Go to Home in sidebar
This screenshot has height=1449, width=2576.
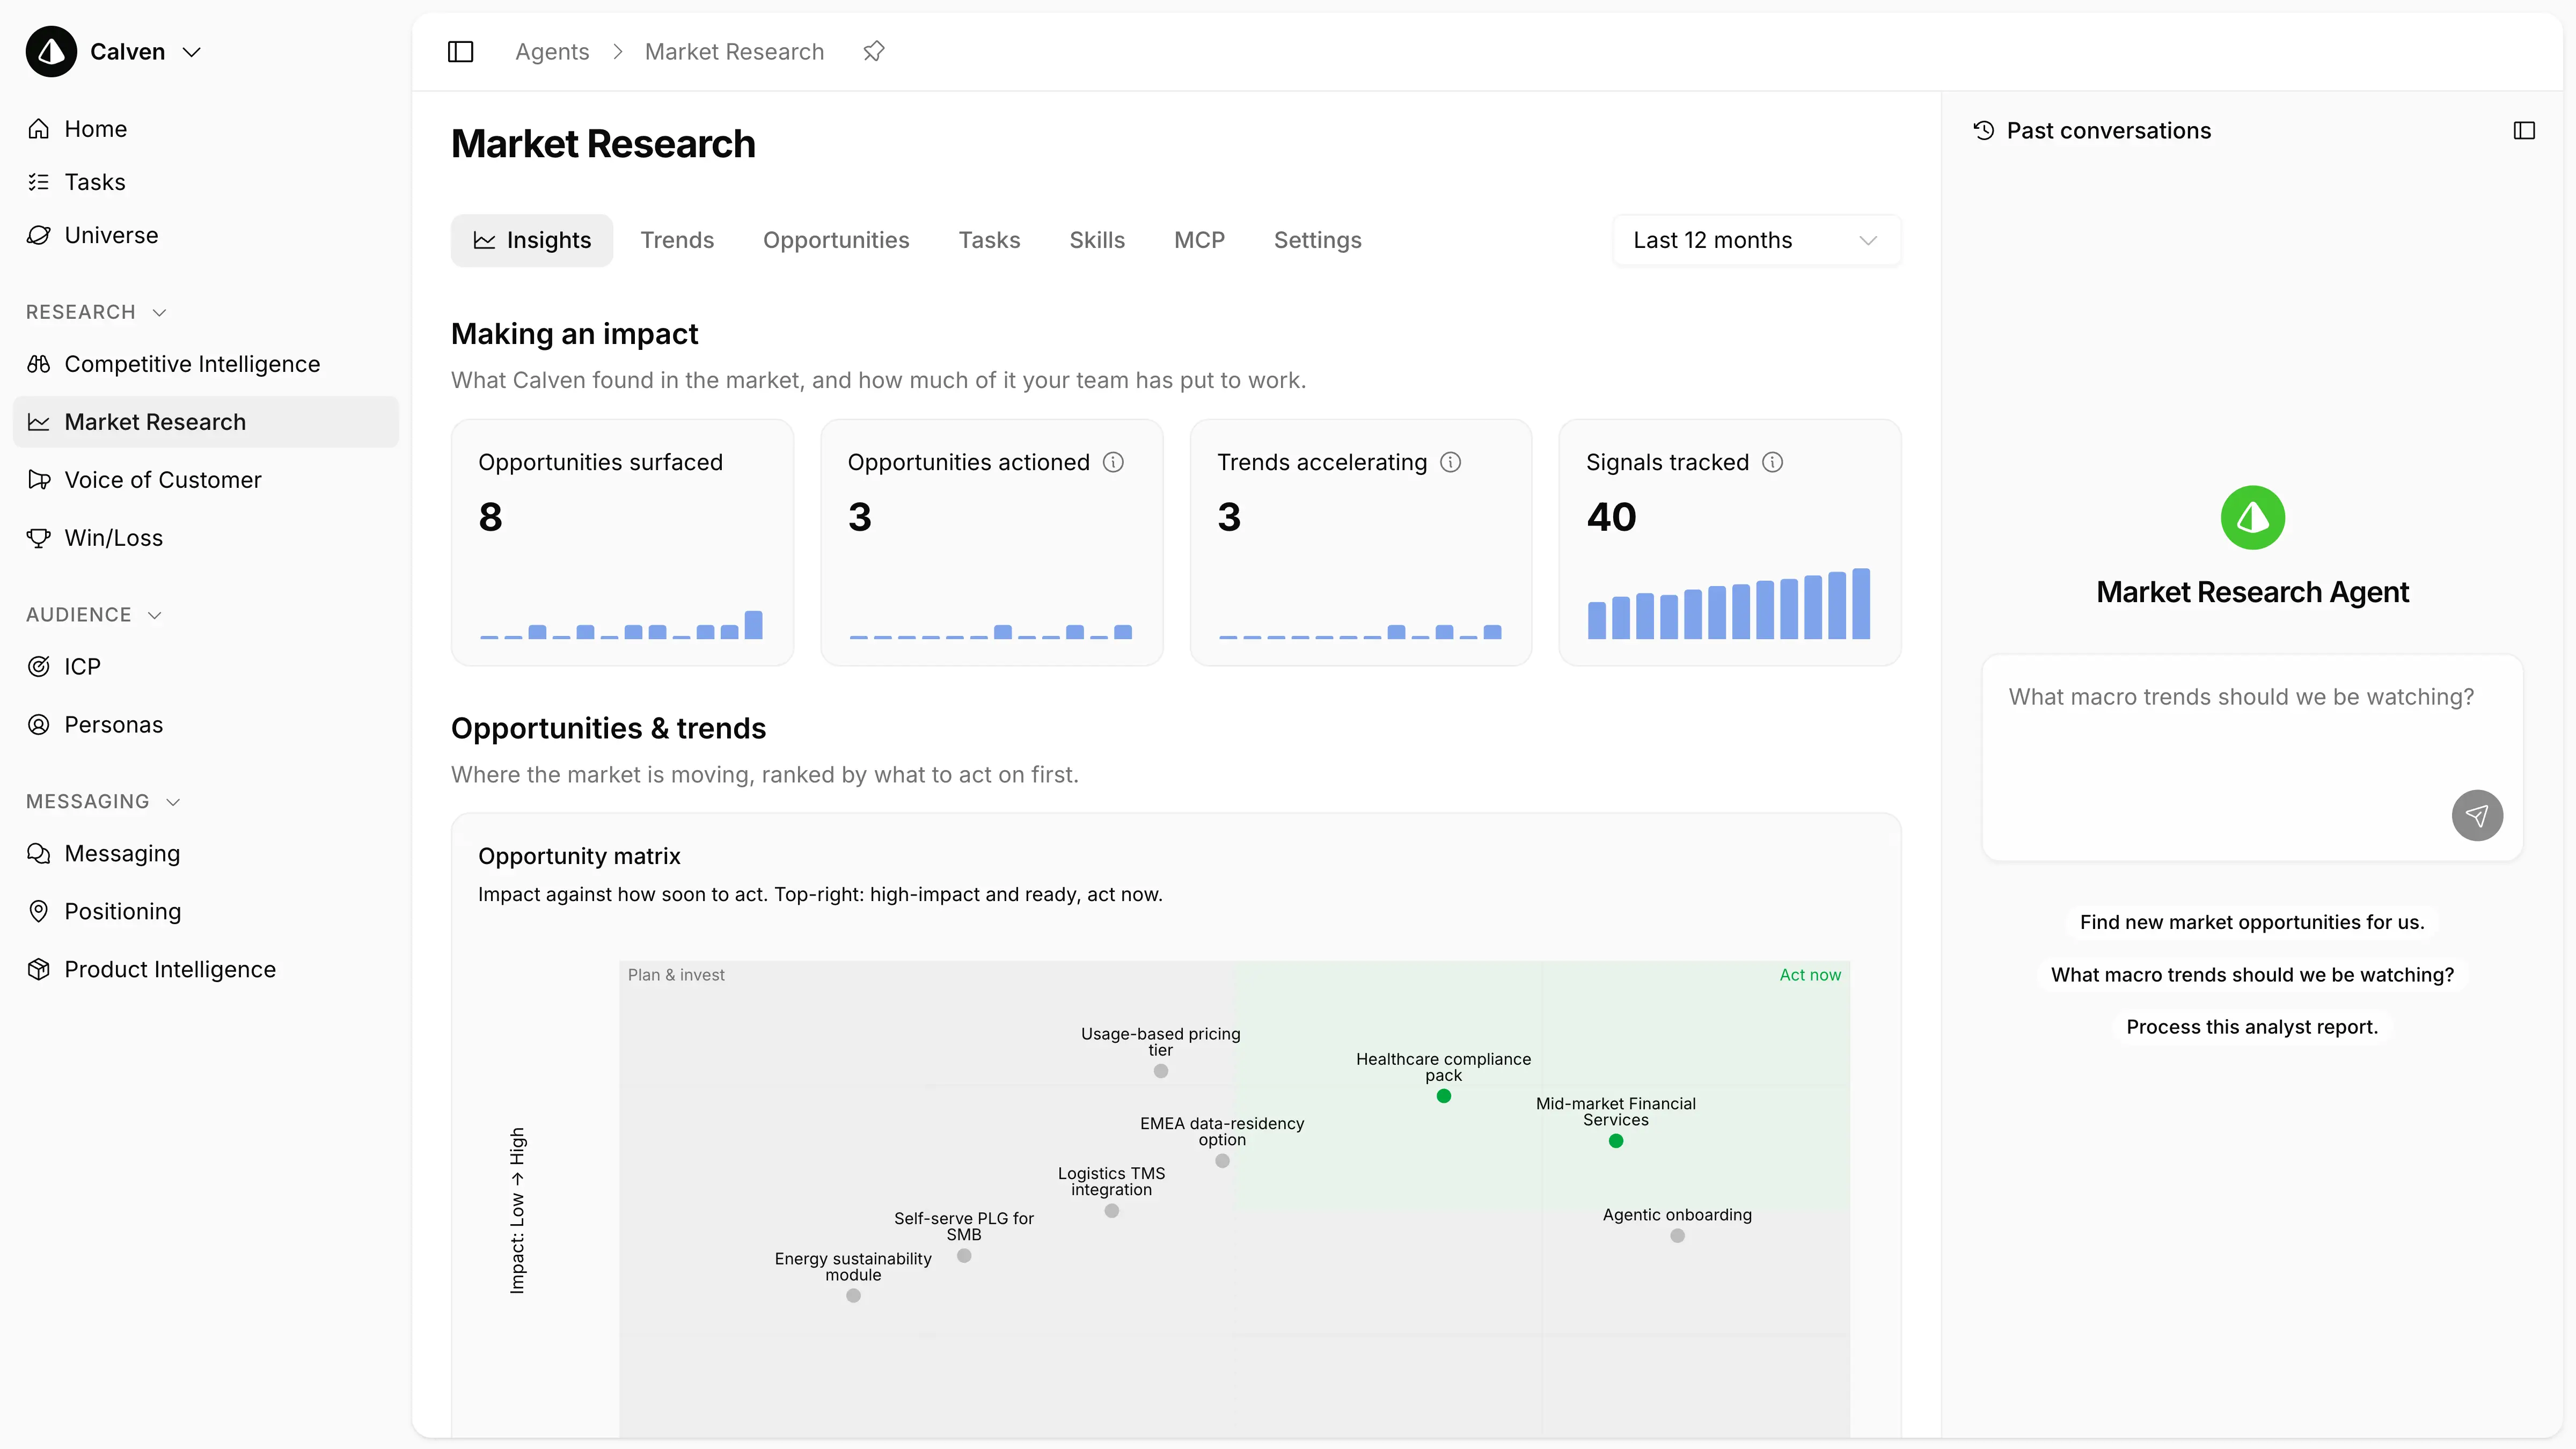tap(205, 129)
